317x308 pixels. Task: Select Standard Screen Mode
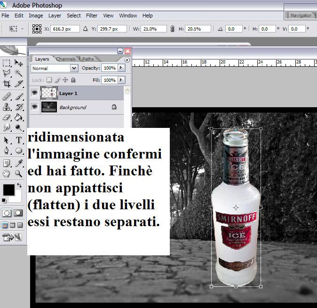point(5,225)
